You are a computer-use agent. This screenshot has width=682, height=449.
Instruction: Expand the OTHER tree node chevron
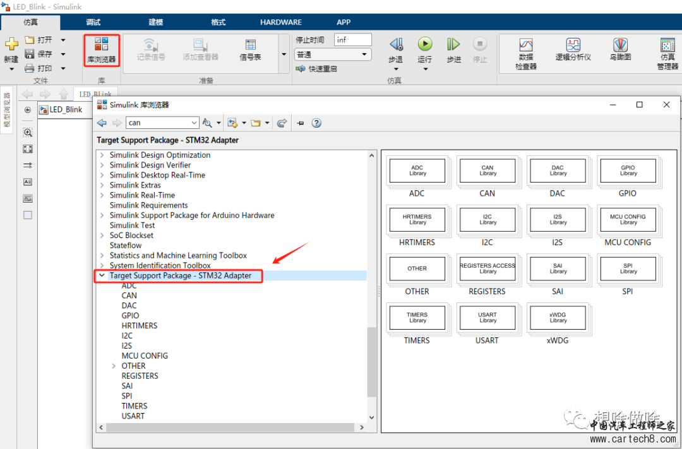[x=114, y=366]
